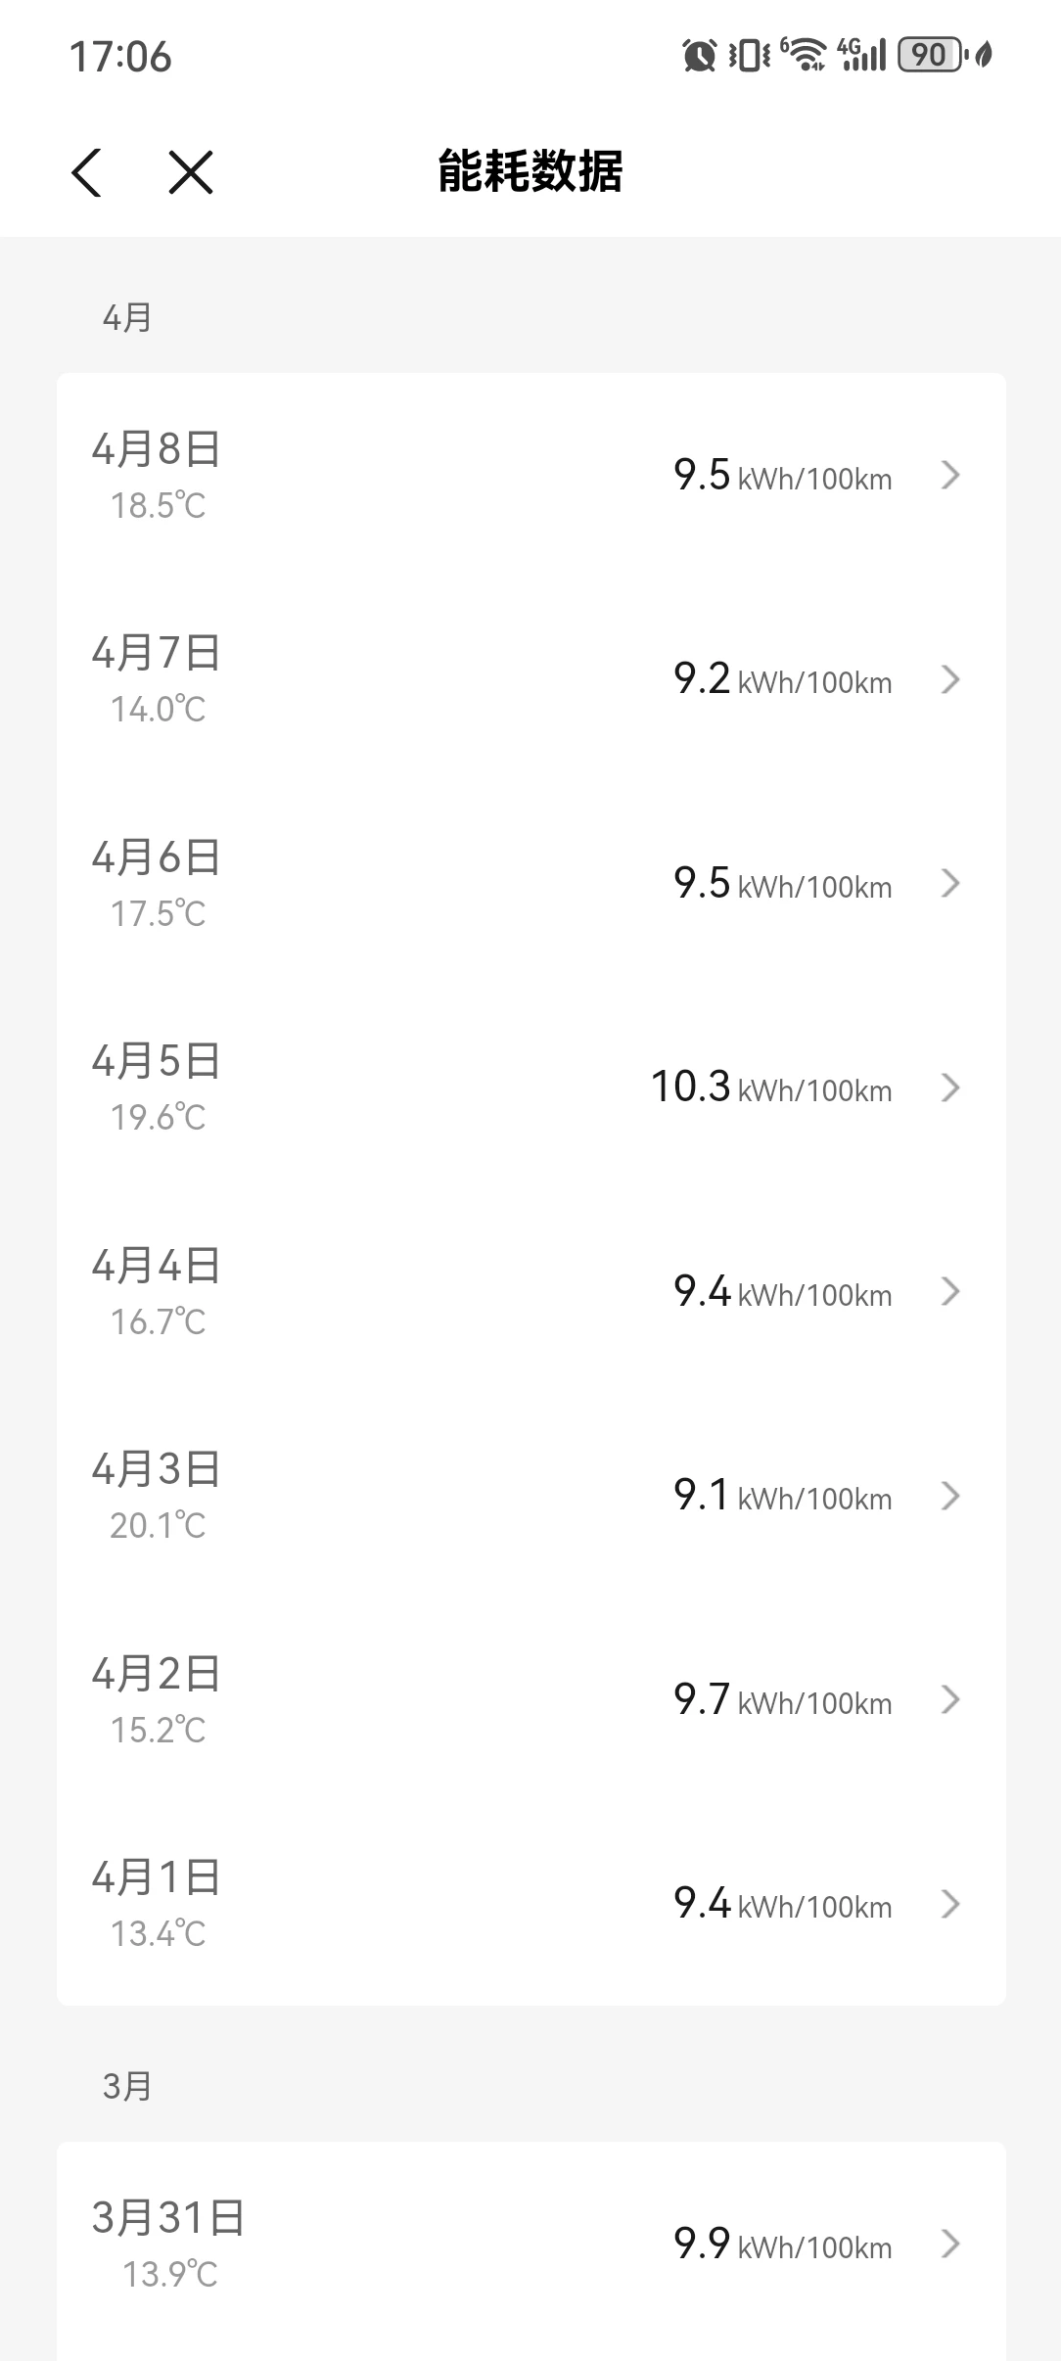Viewport: 1061px width, 2361px height.
Task: Open the April 6 energy record
Action: pos(530,884)
